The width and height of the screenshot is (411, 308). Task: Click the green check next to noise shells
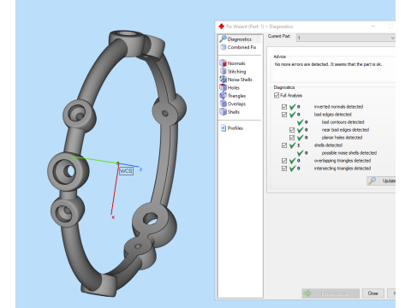300,153
